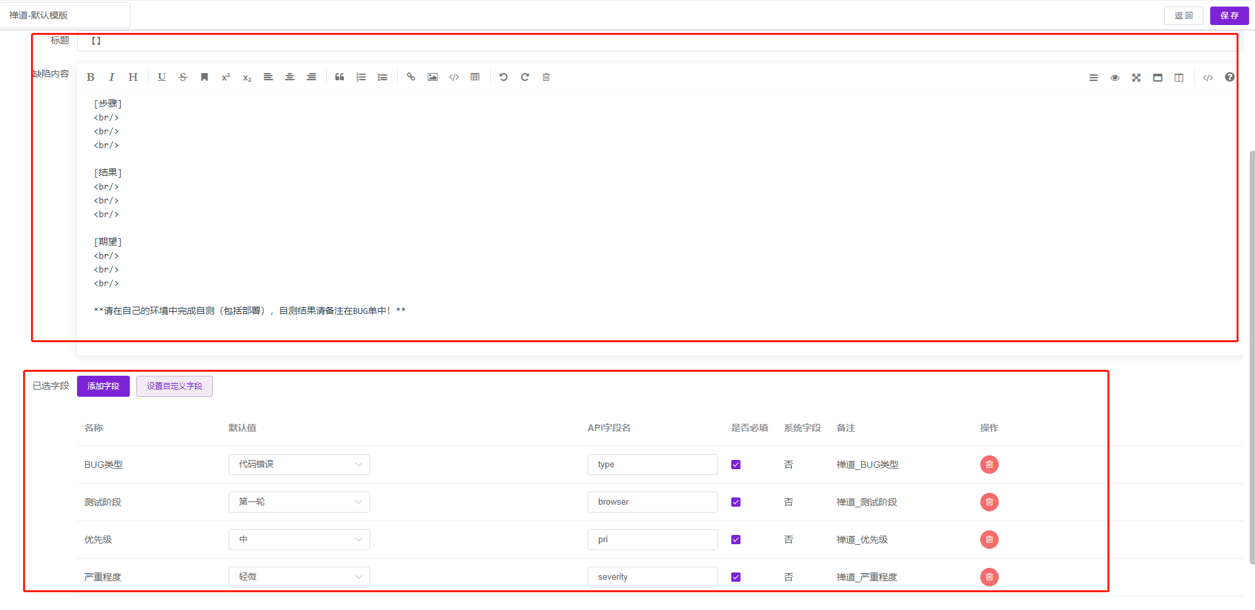Delete the 测试阶段 field row
This screenshot has height=610, width=1255.
click(990, 502)
